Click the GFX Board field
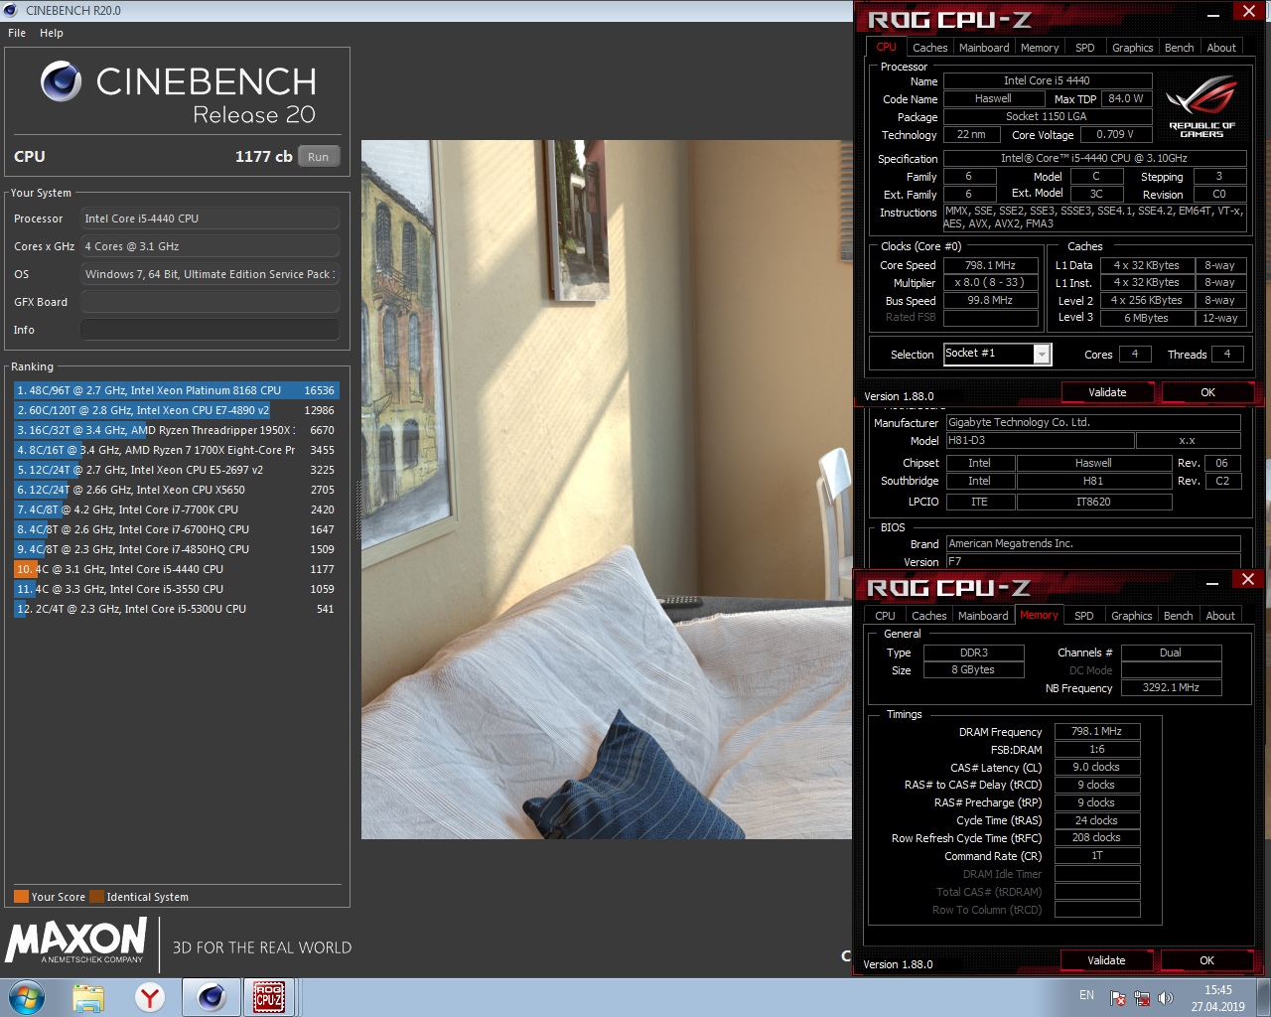Screen dimensions: 1271x1017 (210, 302)
